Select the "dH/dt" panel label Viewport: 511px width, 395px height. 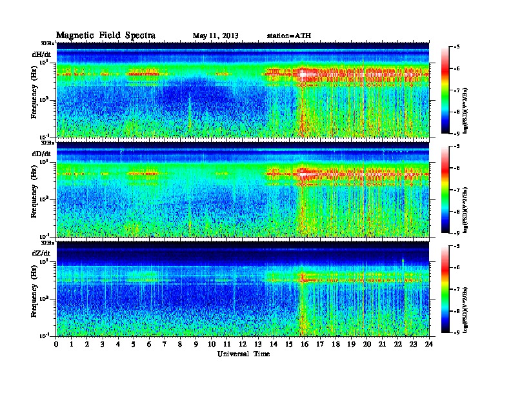pos(41,54)
